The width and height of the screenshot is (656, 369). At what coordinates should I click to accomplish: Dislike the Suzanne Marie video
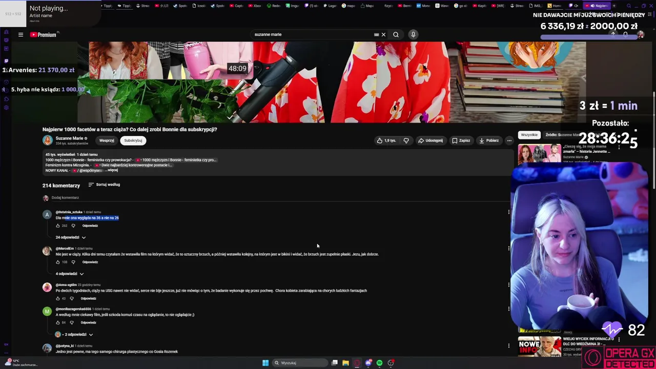(x=406, y=140)
